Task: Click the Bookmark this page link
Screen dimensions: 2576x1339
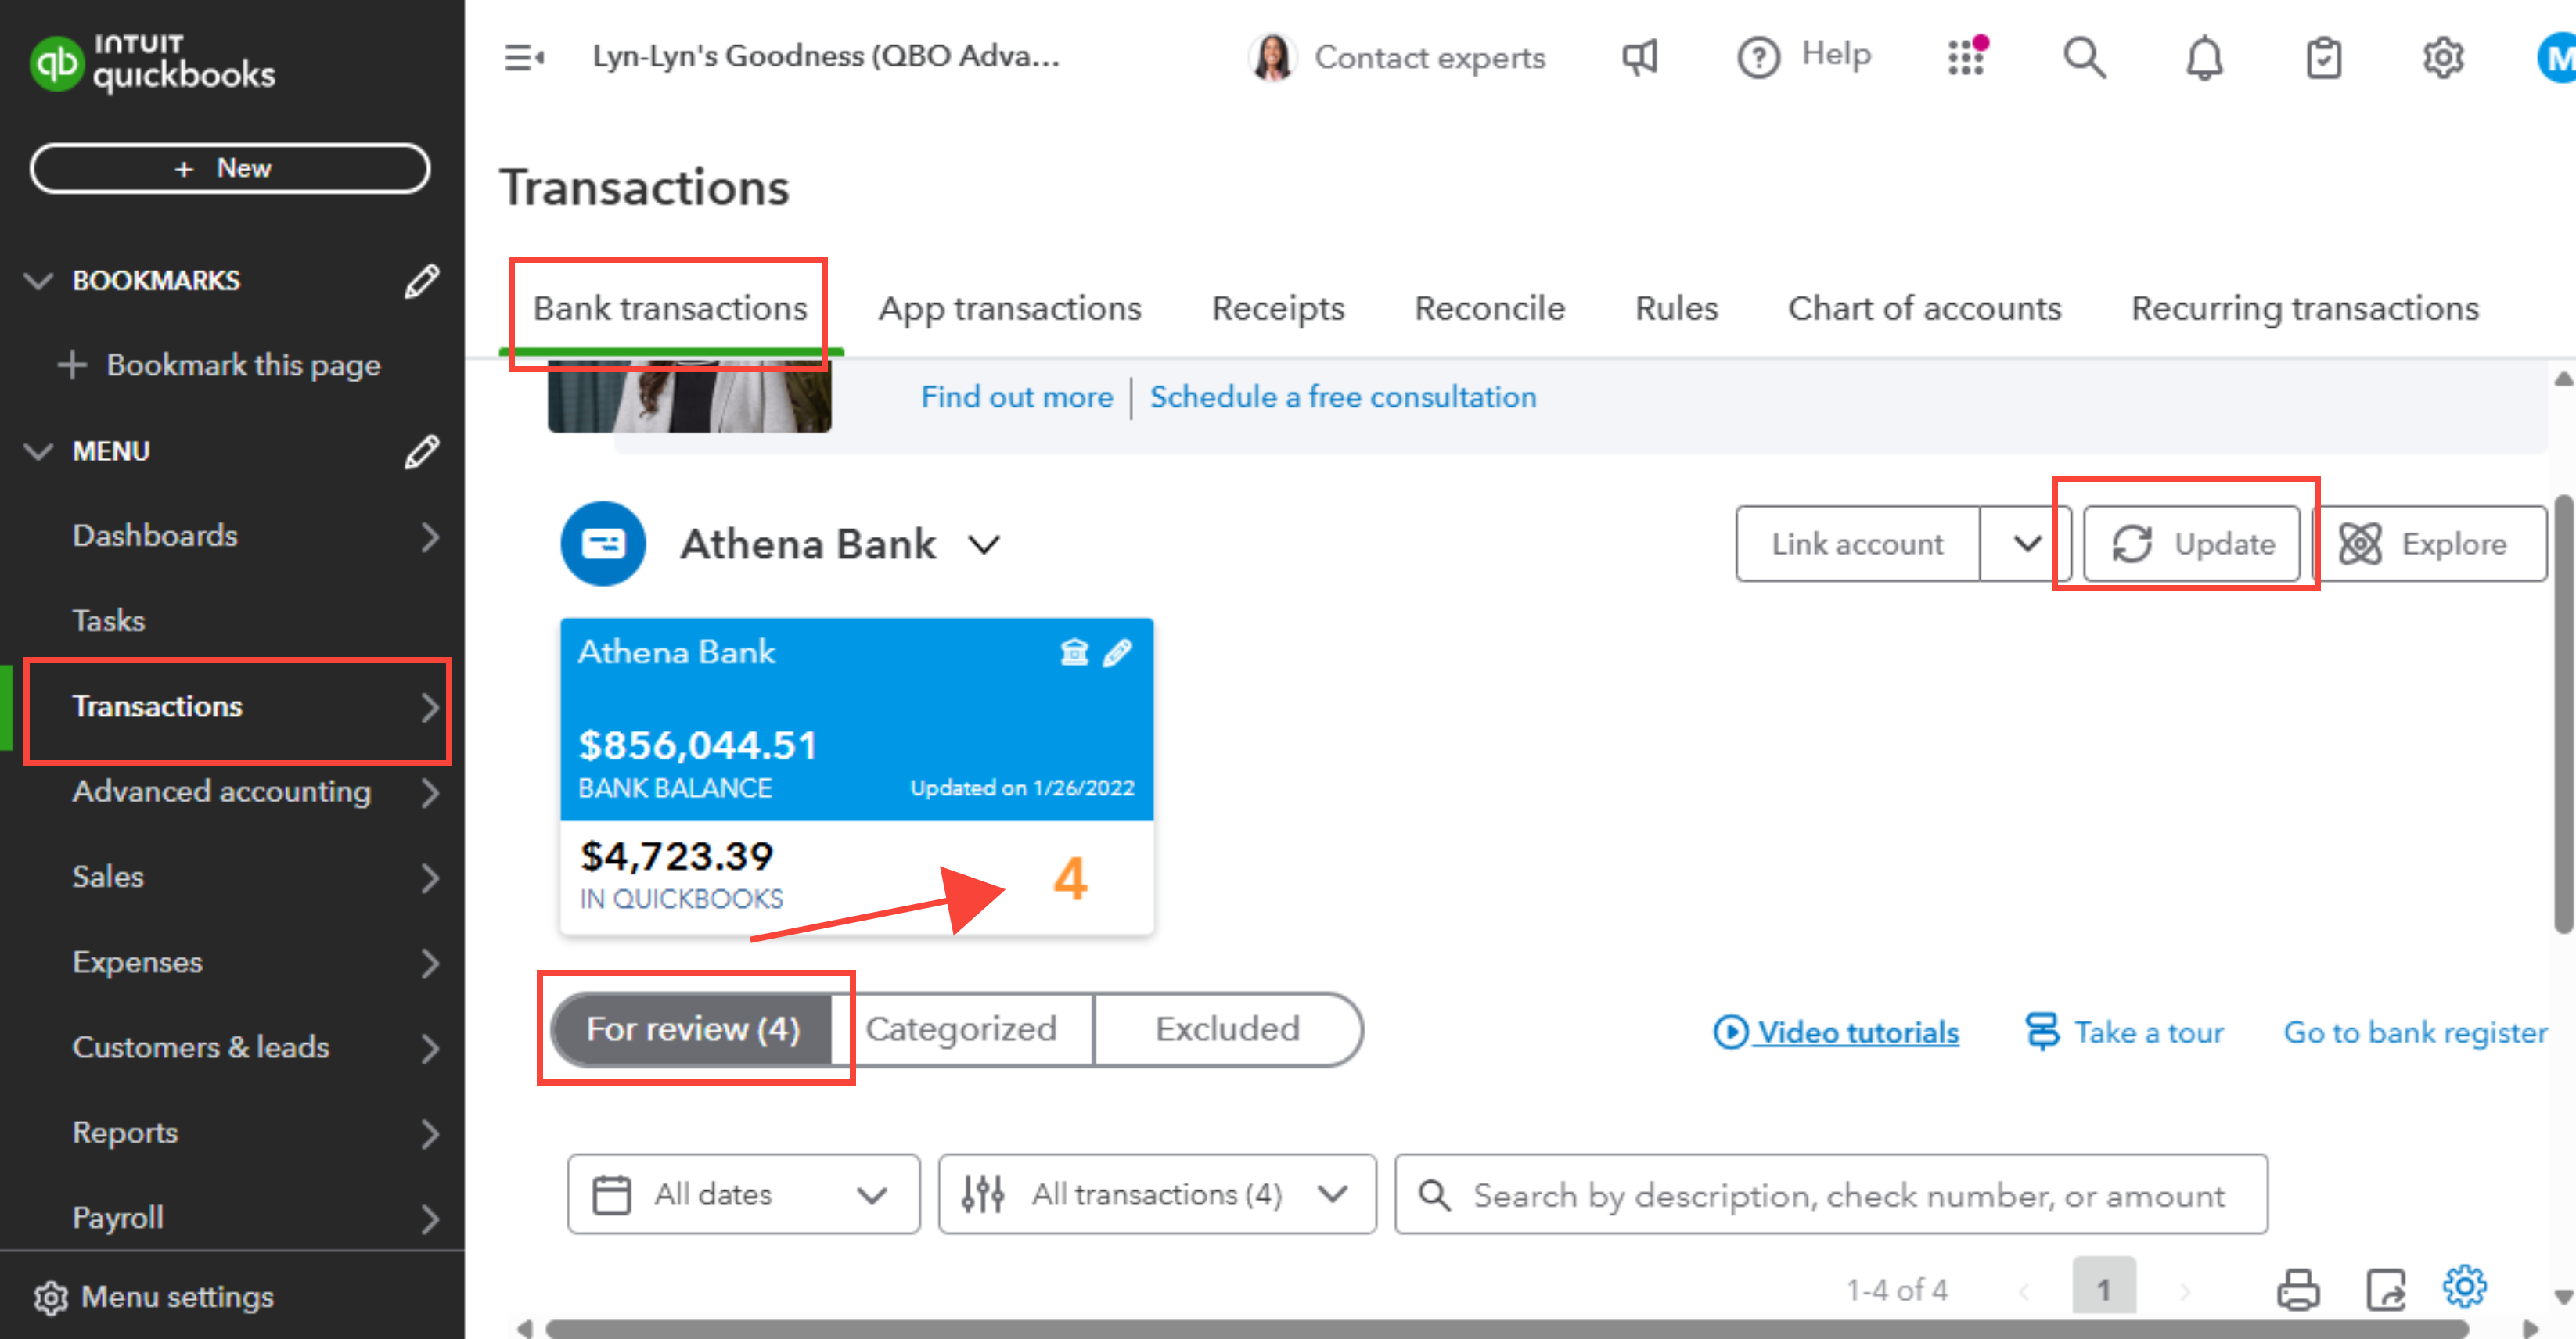Action: click(243, 364)
